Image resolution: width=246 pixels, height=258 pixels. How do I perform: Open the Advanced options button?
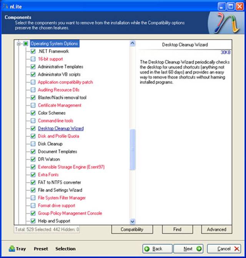(x=216, y=229)
